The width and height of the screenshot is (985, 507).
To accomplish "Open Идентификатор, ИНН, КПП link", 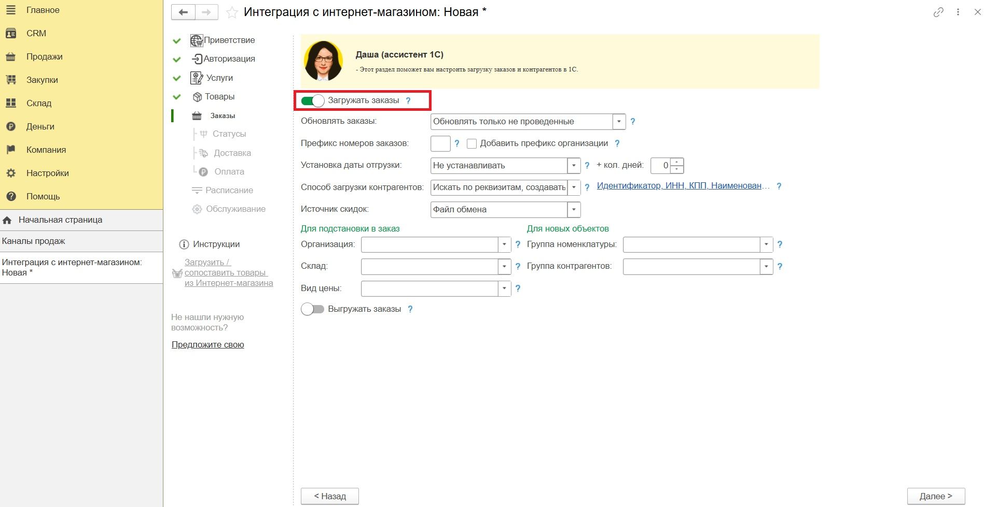I will pos(683,186).
